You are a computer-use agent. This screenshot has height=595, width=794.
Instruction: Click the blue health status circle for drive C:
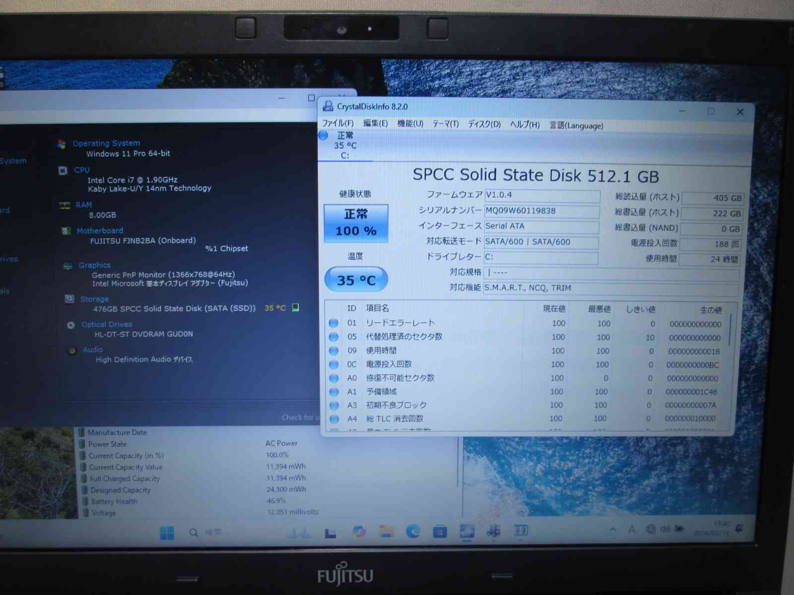324,135
